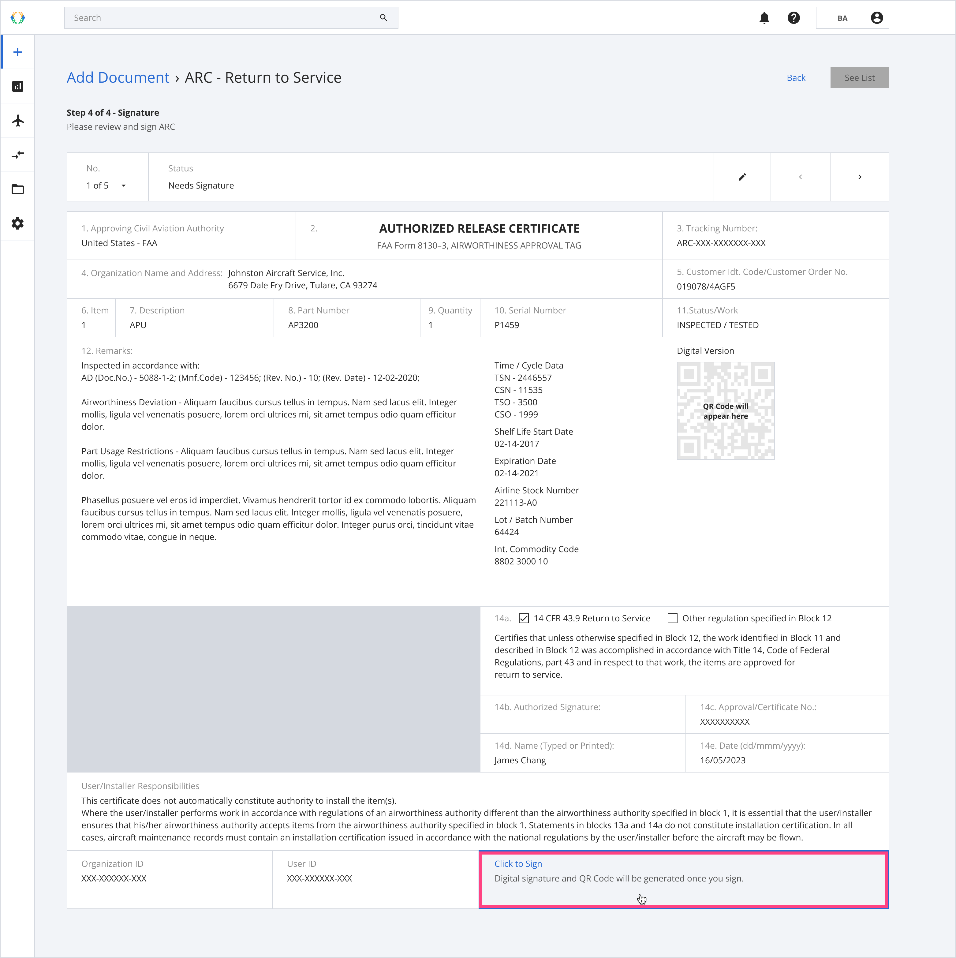956x958 pixels.
Task: Open the settings gear in sidebar
Action: [x=18, y=223]
